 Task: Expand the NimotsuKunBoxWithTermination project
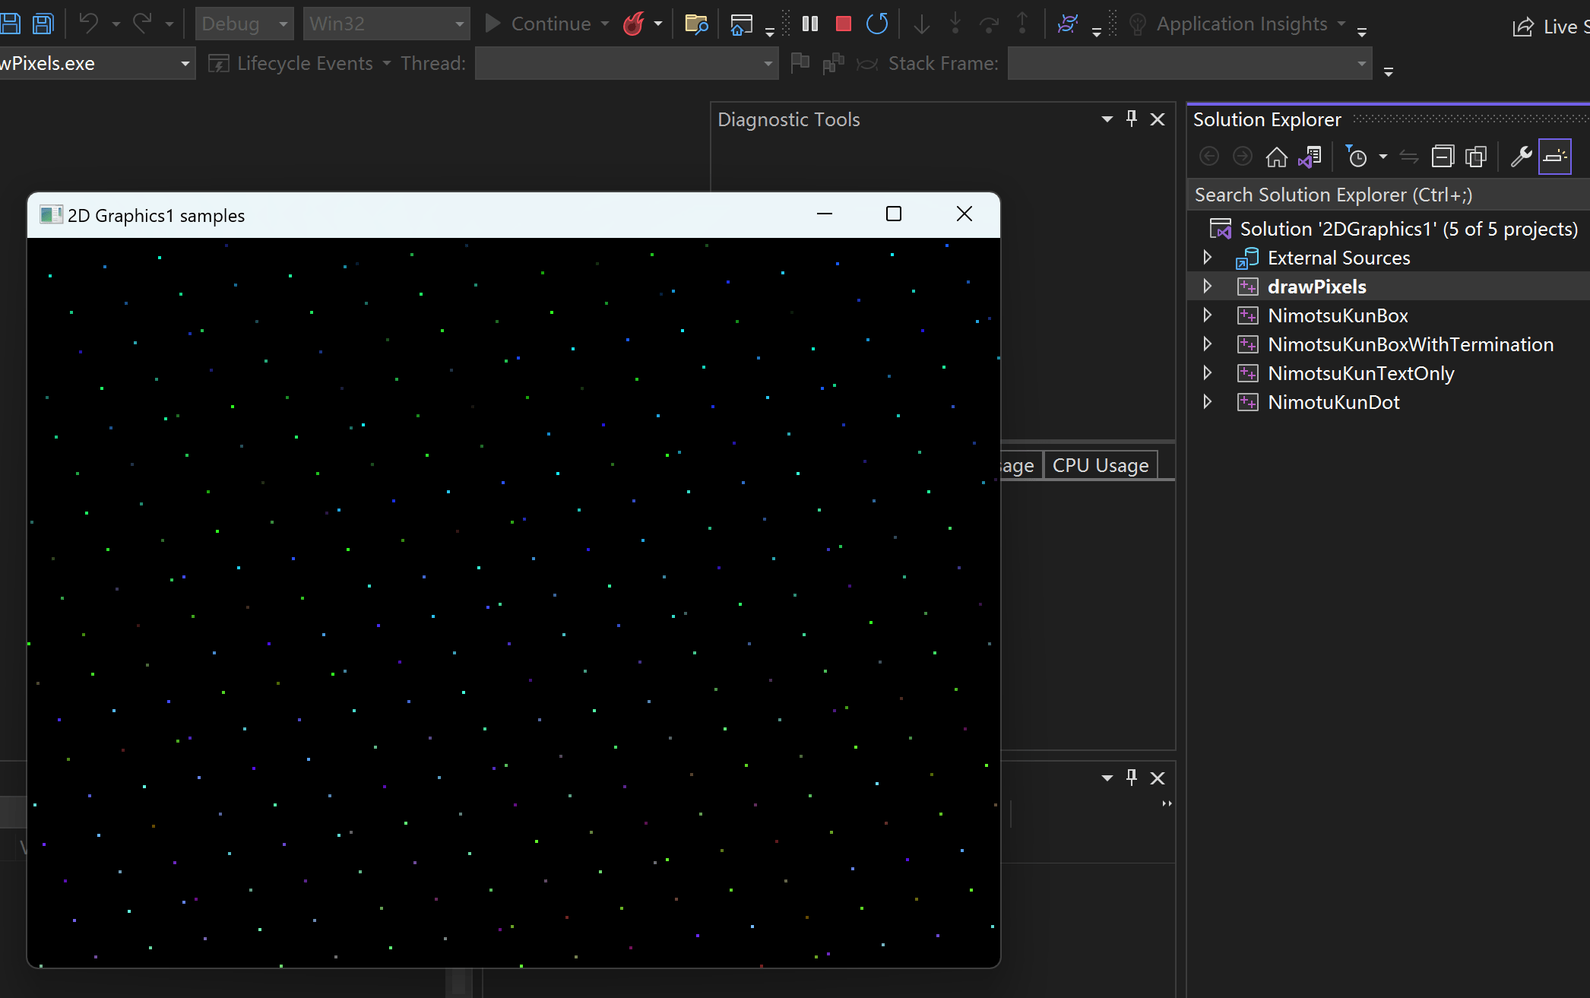click(1208, 344)
